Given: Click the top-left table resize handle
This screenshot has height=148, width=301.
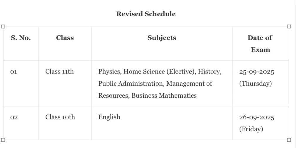Looking at the screenshot, I should [x=3, y=26].
